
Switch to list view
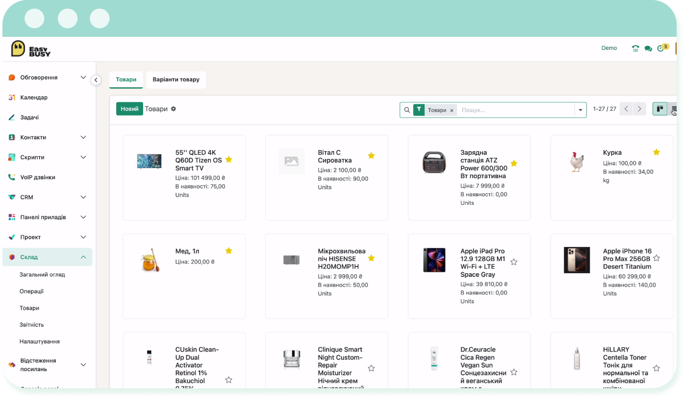673,109
